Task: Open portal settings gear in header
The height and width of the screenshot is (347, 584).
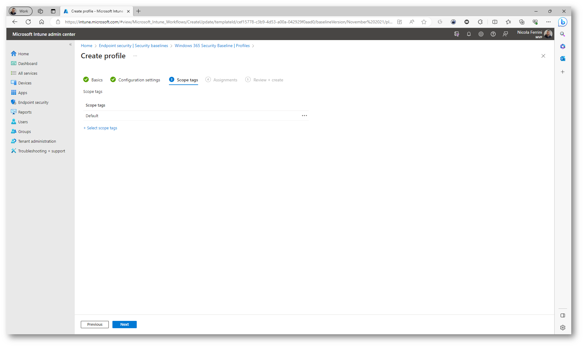Action: pos(481,34)
